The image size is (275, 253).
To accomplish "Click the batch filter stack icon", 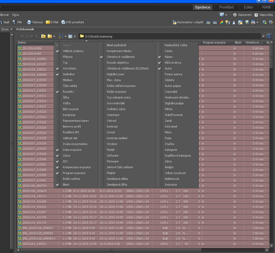I will click(253, 22).
